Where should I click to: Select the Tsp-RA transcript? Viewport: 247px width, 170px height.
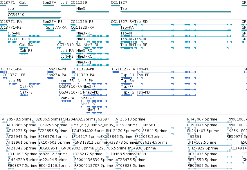point(176,30)
